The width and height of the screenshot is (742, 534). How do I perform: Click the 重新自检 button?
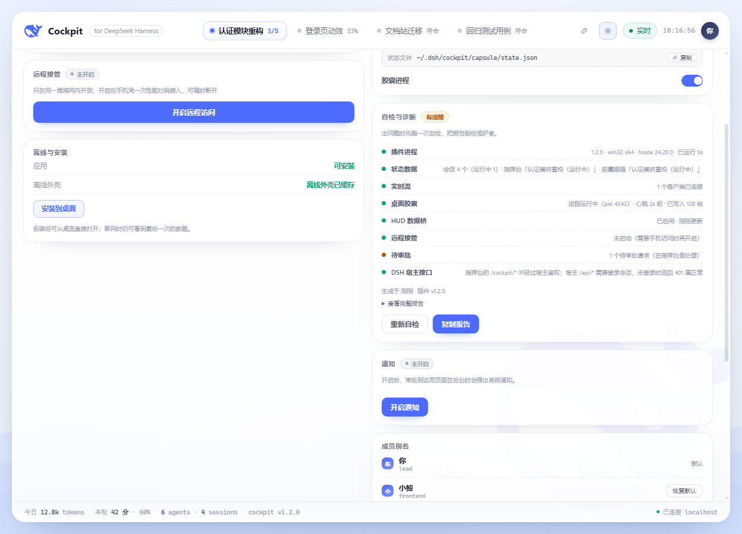click(x=404, y=325)
